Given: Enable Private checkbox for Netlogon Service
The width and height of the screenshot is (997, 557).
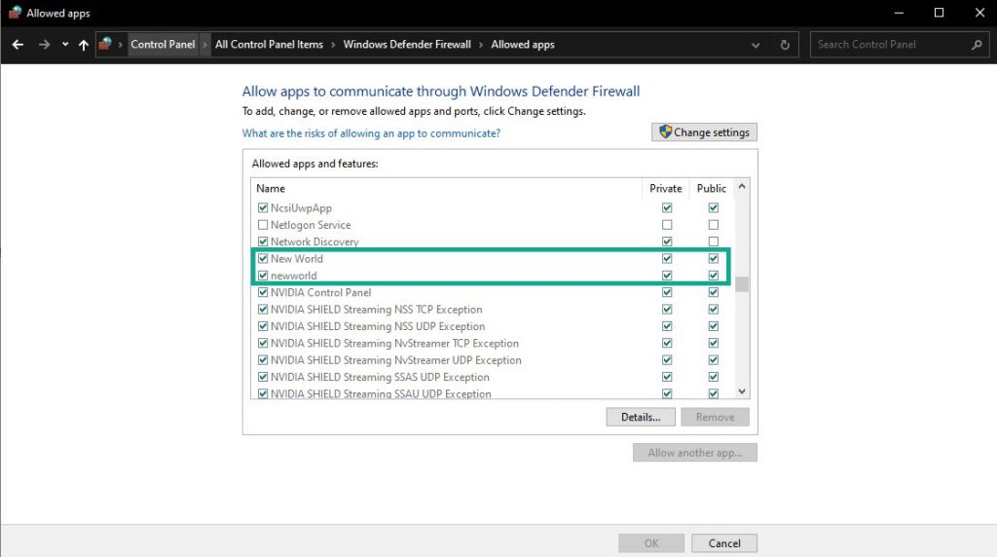Looking at the screenshot, I should [x=666, y=225].
